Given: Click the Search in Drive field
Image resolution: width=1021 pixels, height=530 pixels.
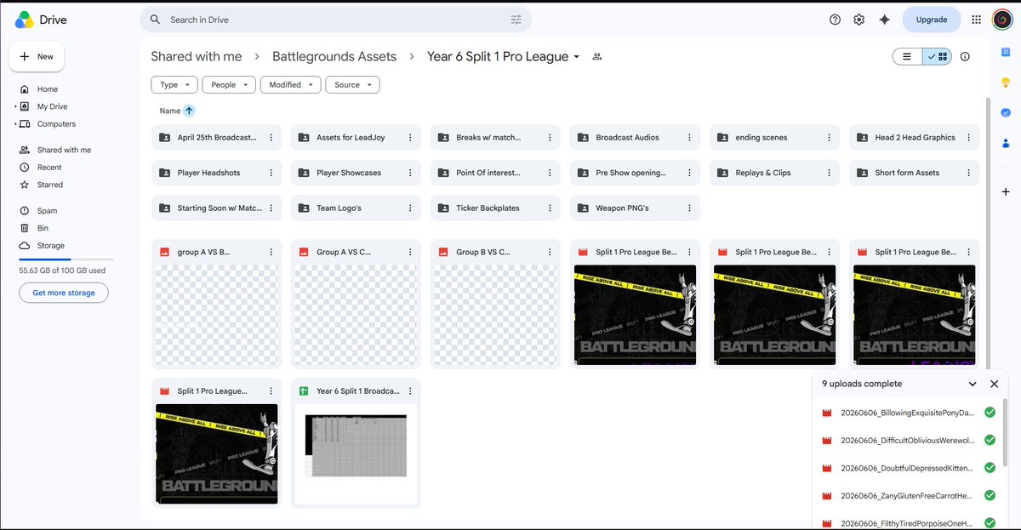Looking at the screenshot, I should pyautogui.click(x=336, y=20).
